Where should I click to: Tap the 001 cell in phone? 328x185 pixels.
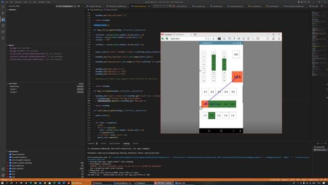point(236,54)
